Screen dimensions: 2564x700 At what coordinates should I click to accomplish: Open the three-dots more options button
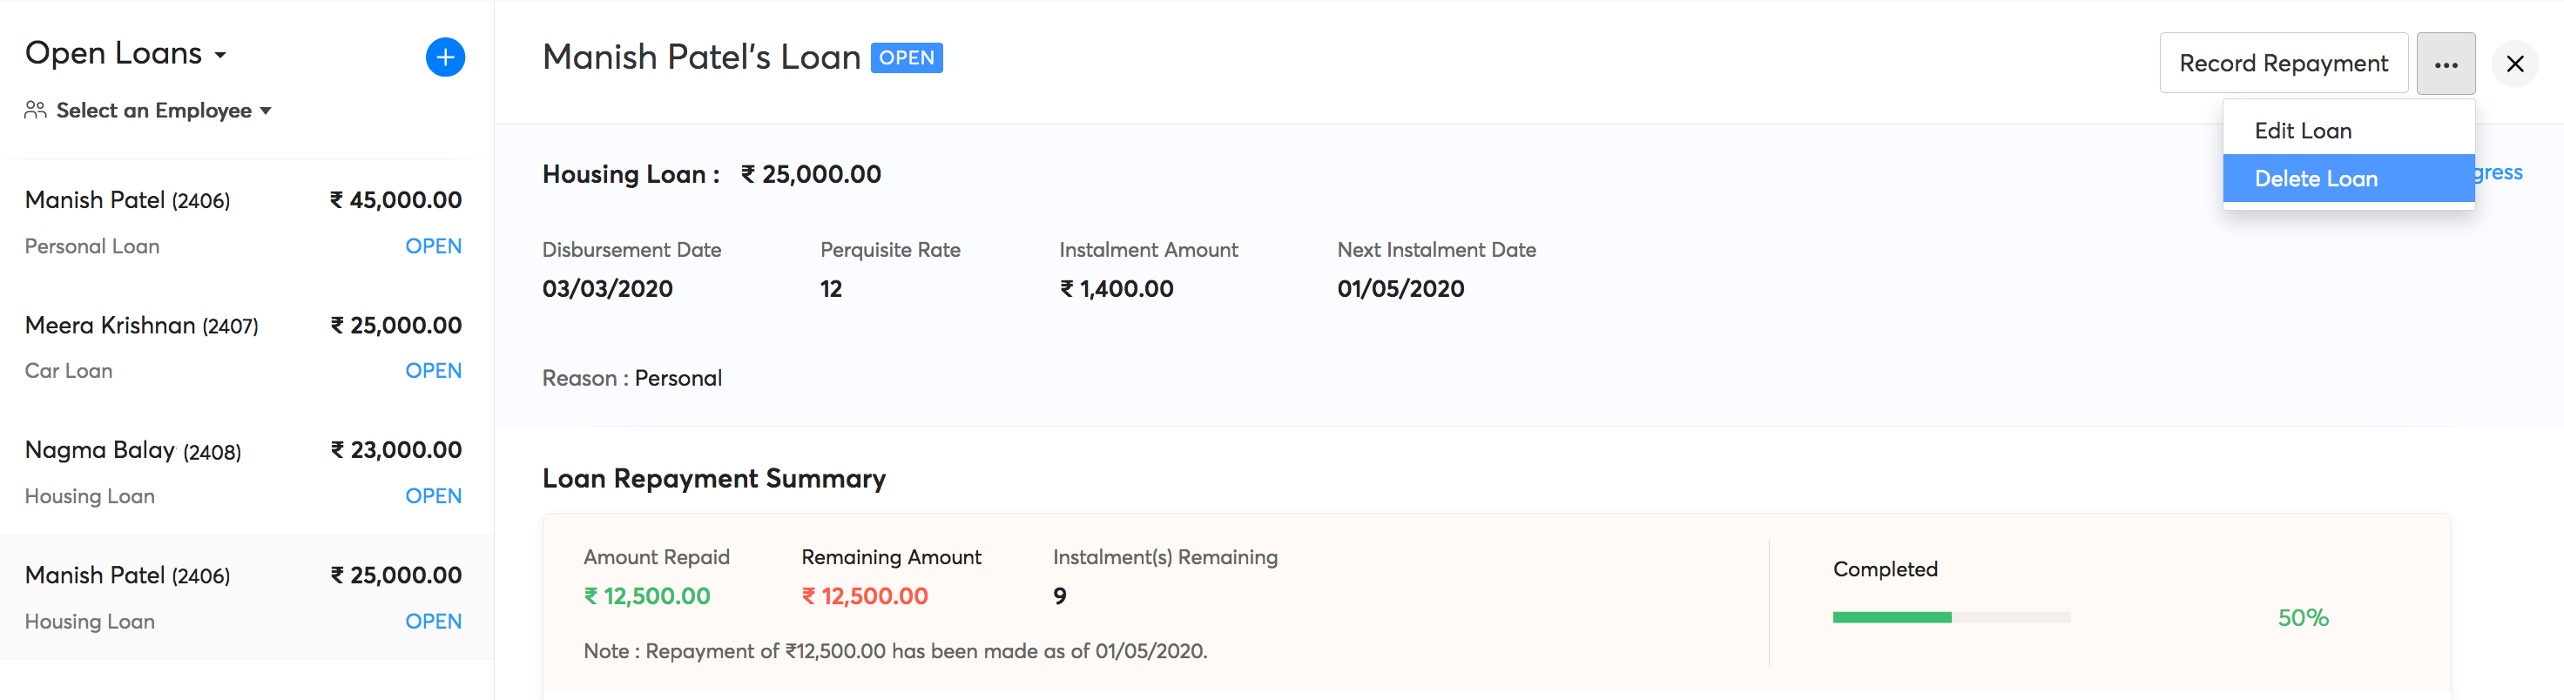click(2445, 64)
